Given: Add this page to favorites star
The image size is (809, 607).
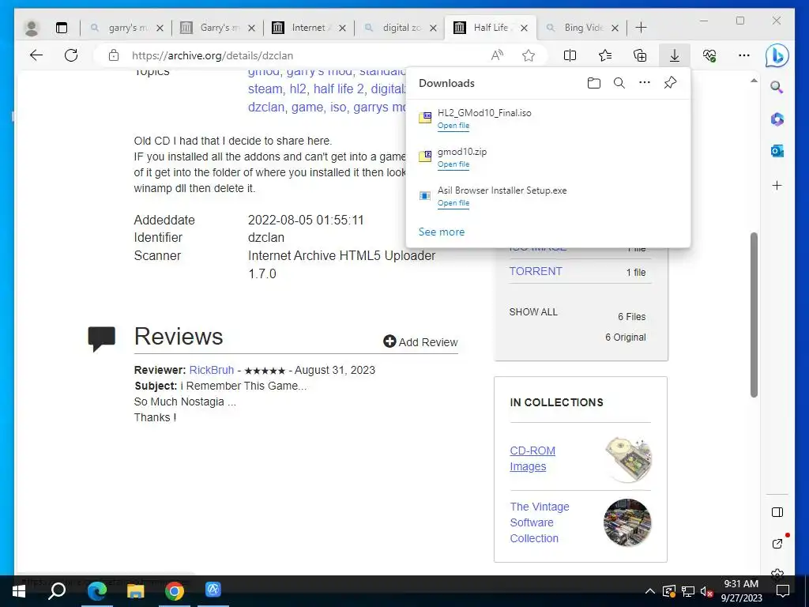Looking at the screenshot, I should [529, 55].
